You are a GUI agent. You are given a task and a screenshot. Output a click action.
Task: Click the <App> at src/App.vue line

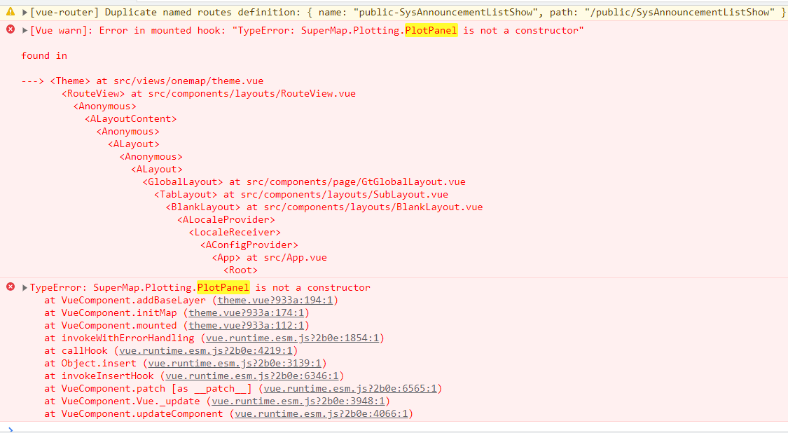pyautogui.click(x=270, y=257)
